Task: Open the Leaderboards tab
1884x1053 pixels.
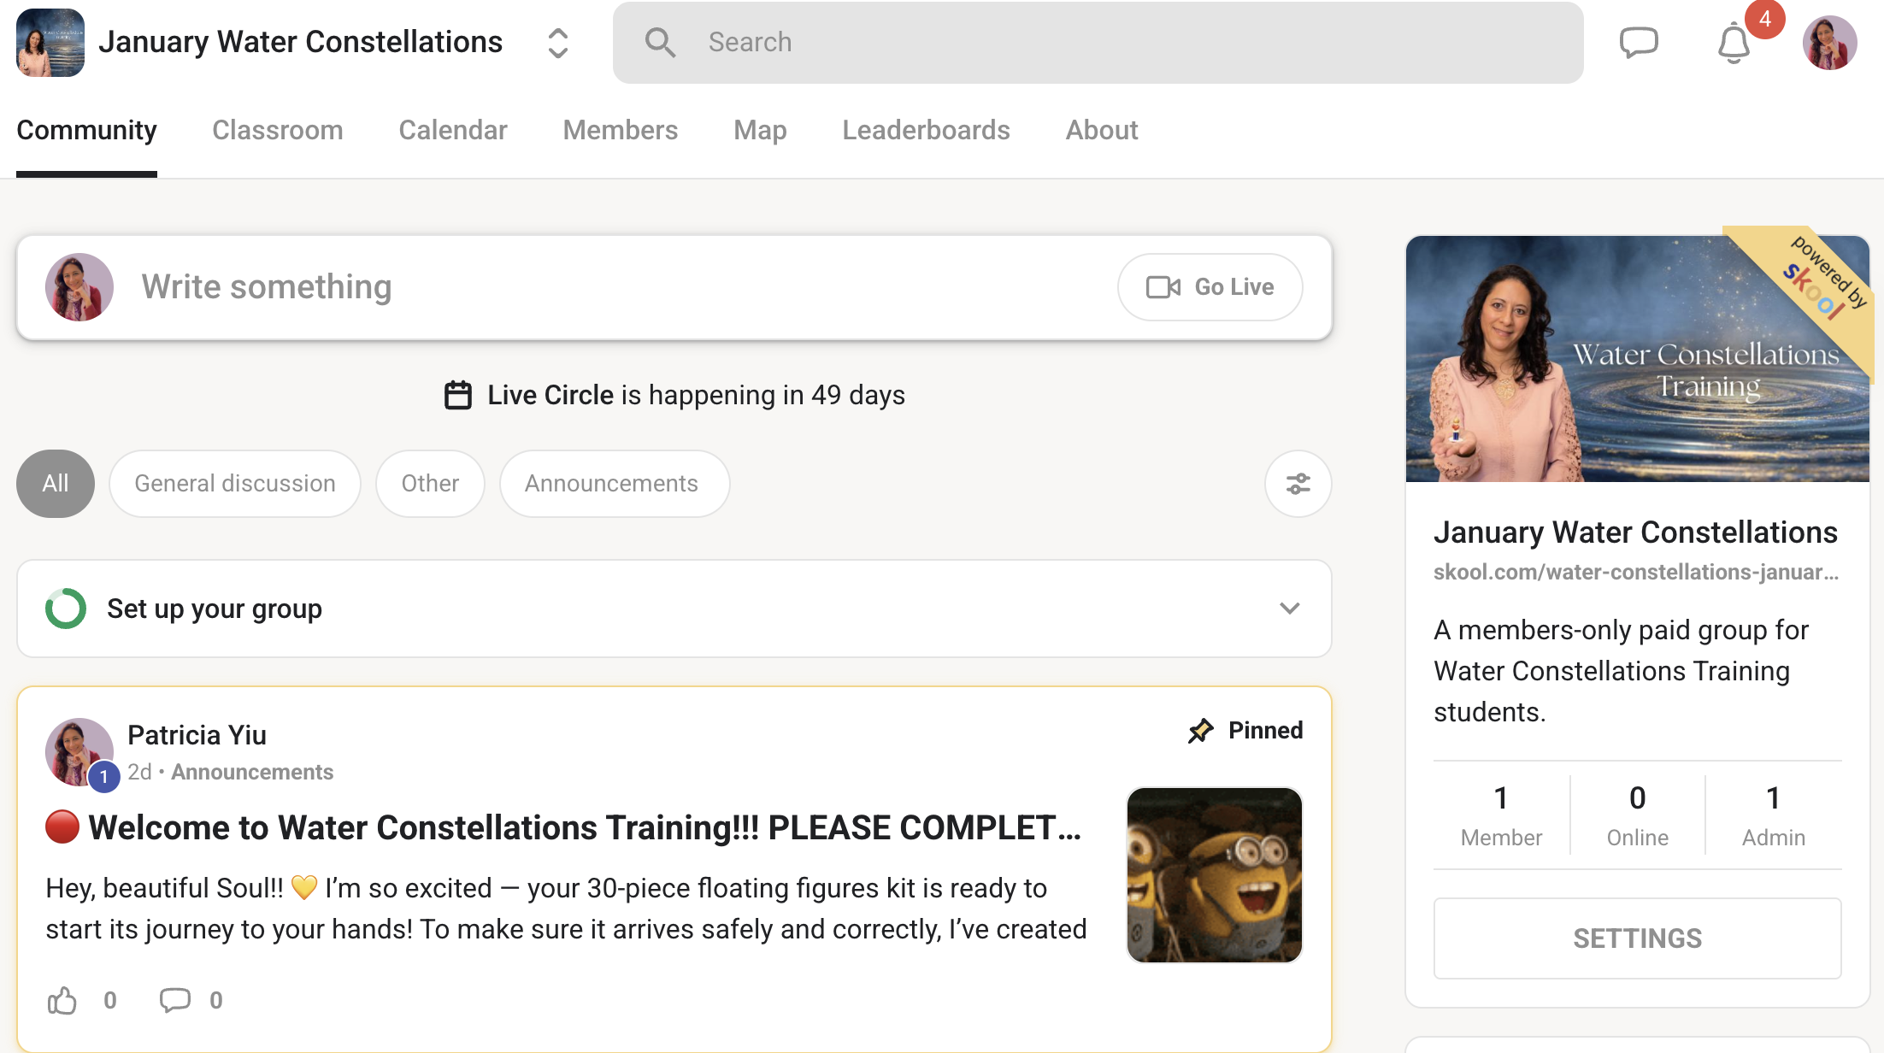Action: point(926,130)
